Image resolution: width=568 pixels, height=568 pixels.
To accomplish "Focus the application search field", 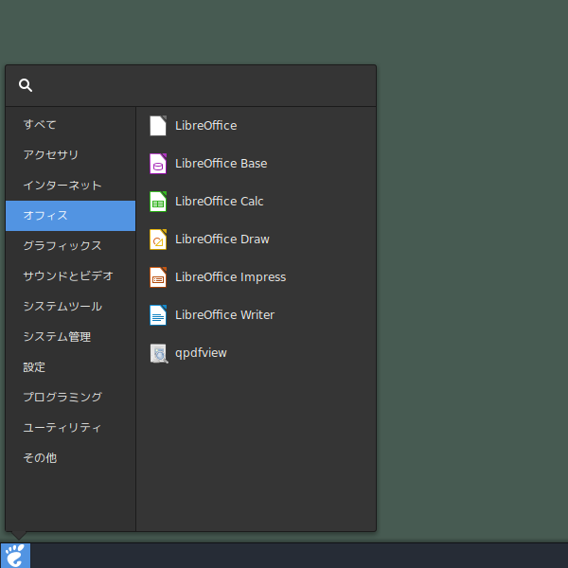I will click(x=191, y=86).
